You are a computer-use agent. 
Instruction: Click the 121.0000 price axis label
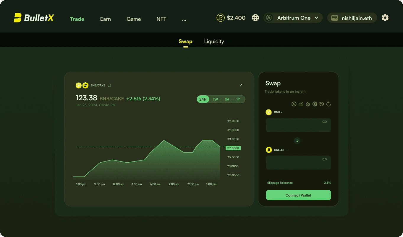coord(233,166)
